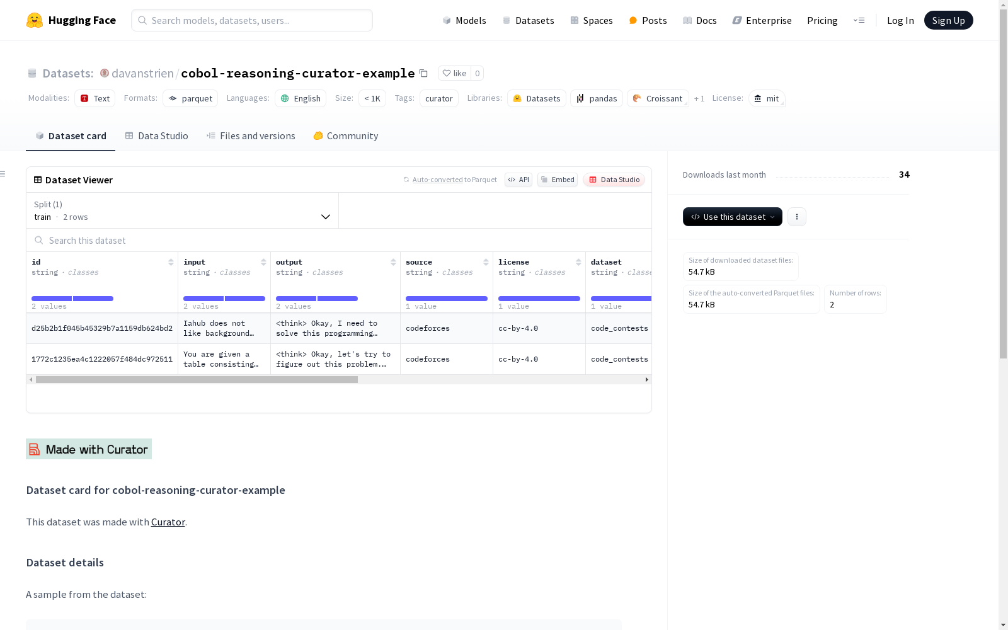Open the Curator hyperlink
The width and height of the screenshot is (1008, 630).
tap(168, 522)
